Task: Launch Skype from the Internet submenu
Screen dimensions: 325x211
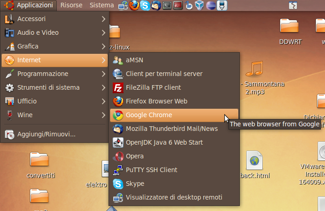Action: point(174,184)
